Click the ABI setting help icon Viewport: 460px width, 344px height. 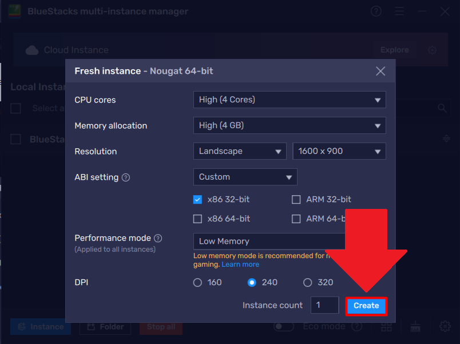pos(125,177)
